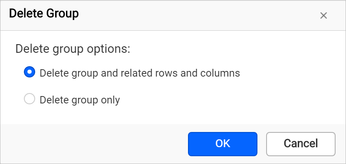Click the empty footer area left of OK
This screenshot has height=164, width=346.
[x=94, y=144]
